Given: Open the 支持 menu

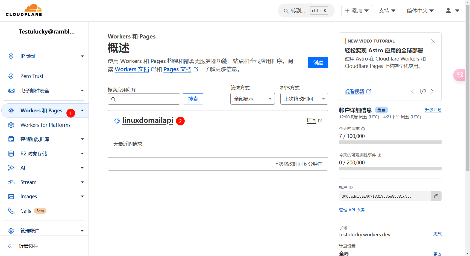Looking at the screenshot, I should (387, 11).
